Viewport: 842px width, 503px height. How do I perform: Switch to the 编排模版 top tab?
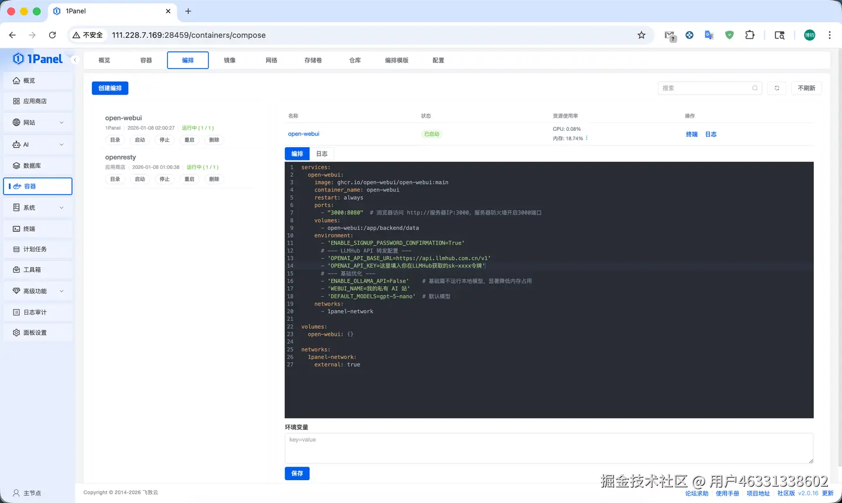coord(396,60)
